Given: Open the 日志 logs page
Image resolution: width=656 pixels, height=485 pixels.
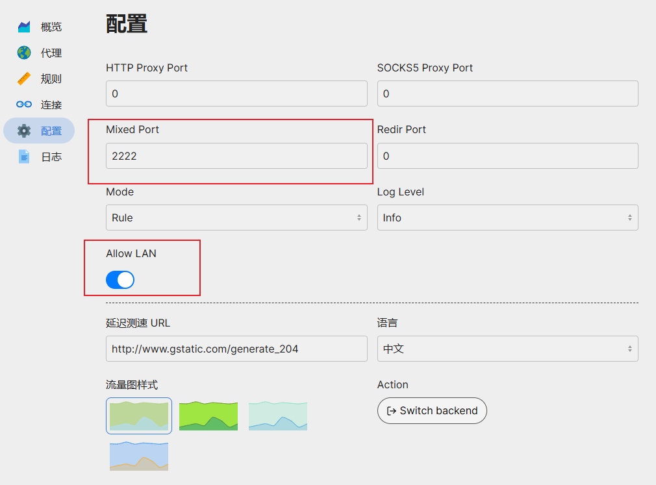Looking at the screenshot, I should click(x=51, y=156).
